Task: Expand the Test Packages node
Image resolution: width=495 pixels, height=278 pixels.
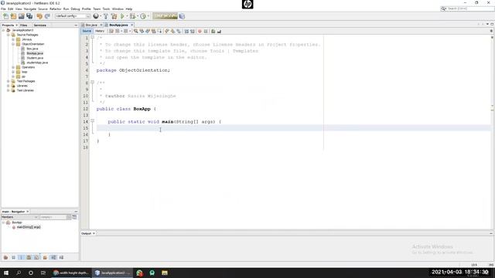Action: 9,81
